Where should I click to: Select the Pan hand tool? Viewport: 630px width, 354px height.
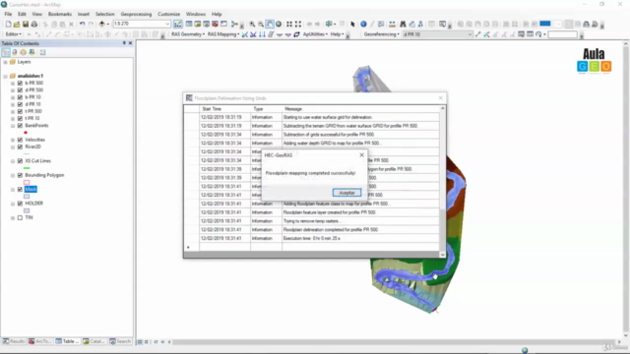coord(270,24)
